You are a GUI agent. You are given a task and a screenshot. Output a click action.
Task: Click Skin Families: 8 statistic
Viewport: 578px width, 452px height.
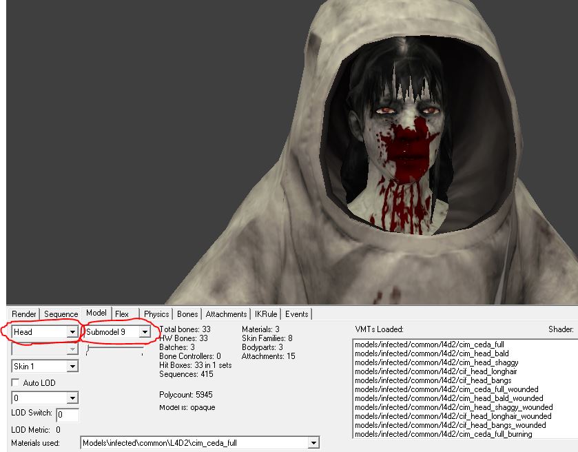267,338
